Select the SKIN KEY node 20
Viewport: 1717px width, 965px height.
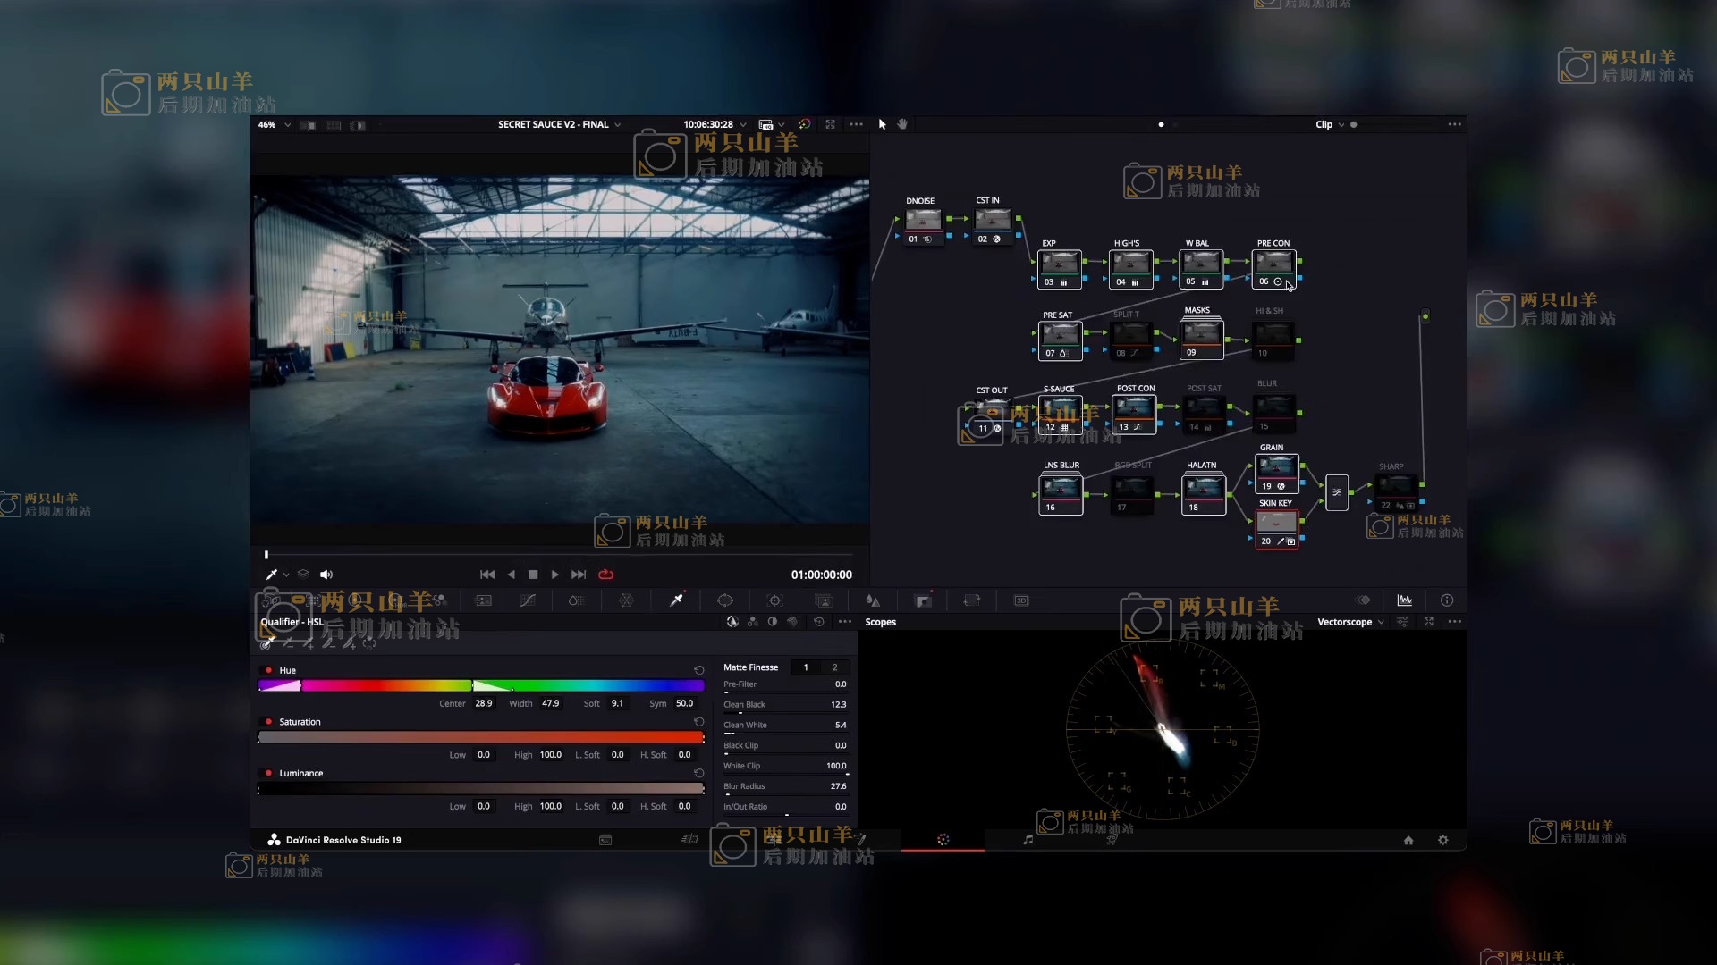(1276, 524)
